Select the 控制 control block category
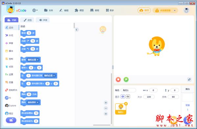 click(9, 59)
